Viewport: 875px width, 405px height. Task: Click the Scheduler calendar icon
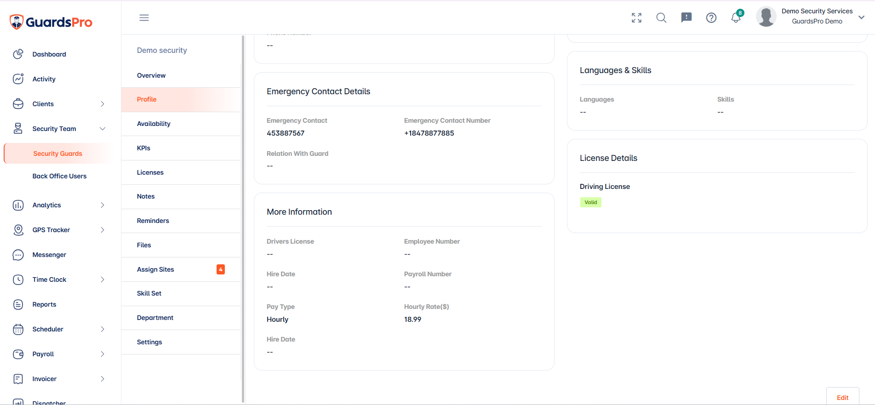point(18,329)
